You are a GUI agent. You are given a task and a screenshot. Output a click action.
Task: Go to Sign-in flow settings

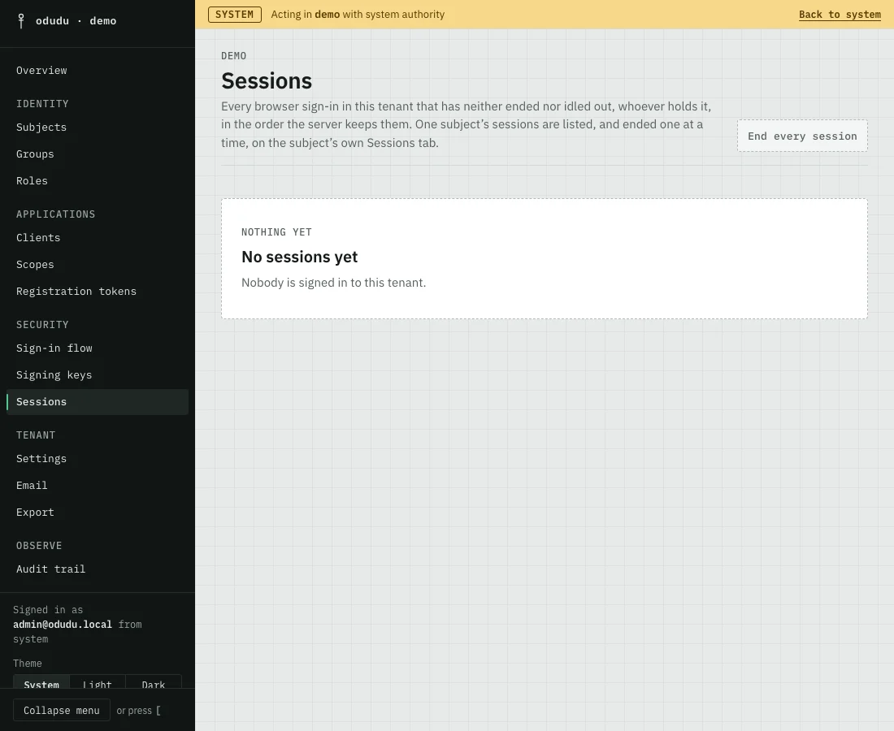(98, 348)
